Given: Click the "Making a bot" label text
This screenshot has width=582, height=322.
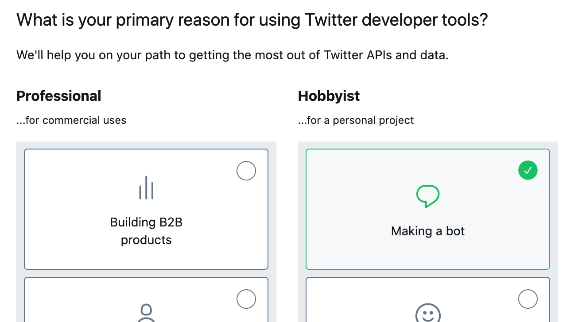Looking at the screenshot, I should [x=428, y=231].
